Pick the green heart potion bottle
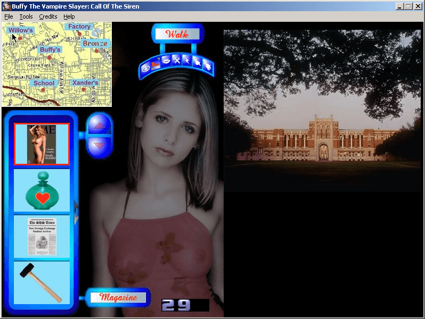Screen dimensions: 425x319 [42, 190]
